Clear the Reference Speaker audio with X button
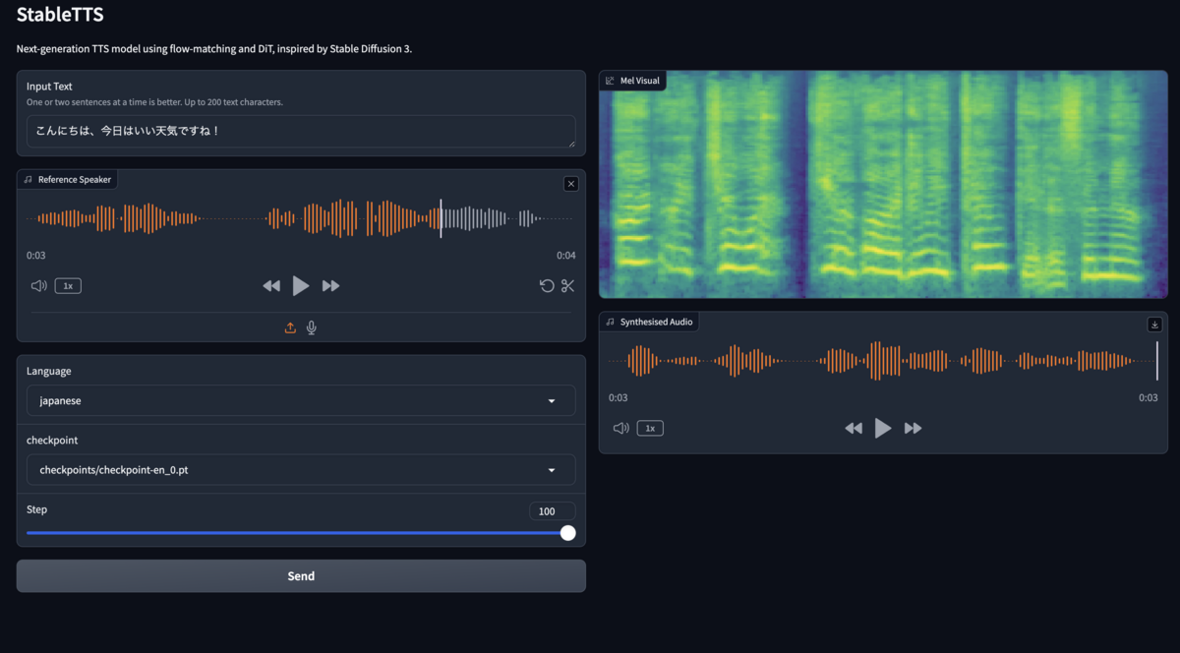 tap(571, 184)
